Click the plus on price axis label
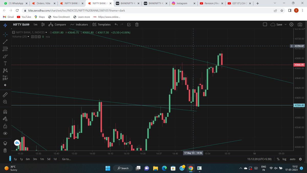This screenshot has width=307, height=173. tap(292, 46)
